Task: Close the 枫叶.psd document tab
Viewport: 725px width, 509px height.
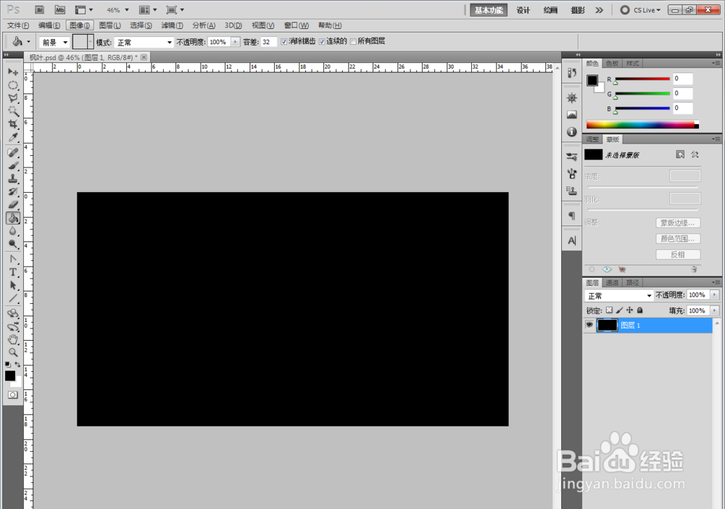Action: (x=144, y=57)
